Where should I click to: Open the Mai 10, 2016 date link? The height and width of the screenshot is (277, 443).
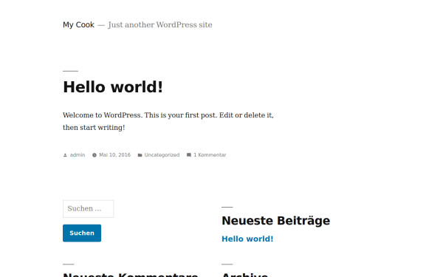[x=114, y=155]
